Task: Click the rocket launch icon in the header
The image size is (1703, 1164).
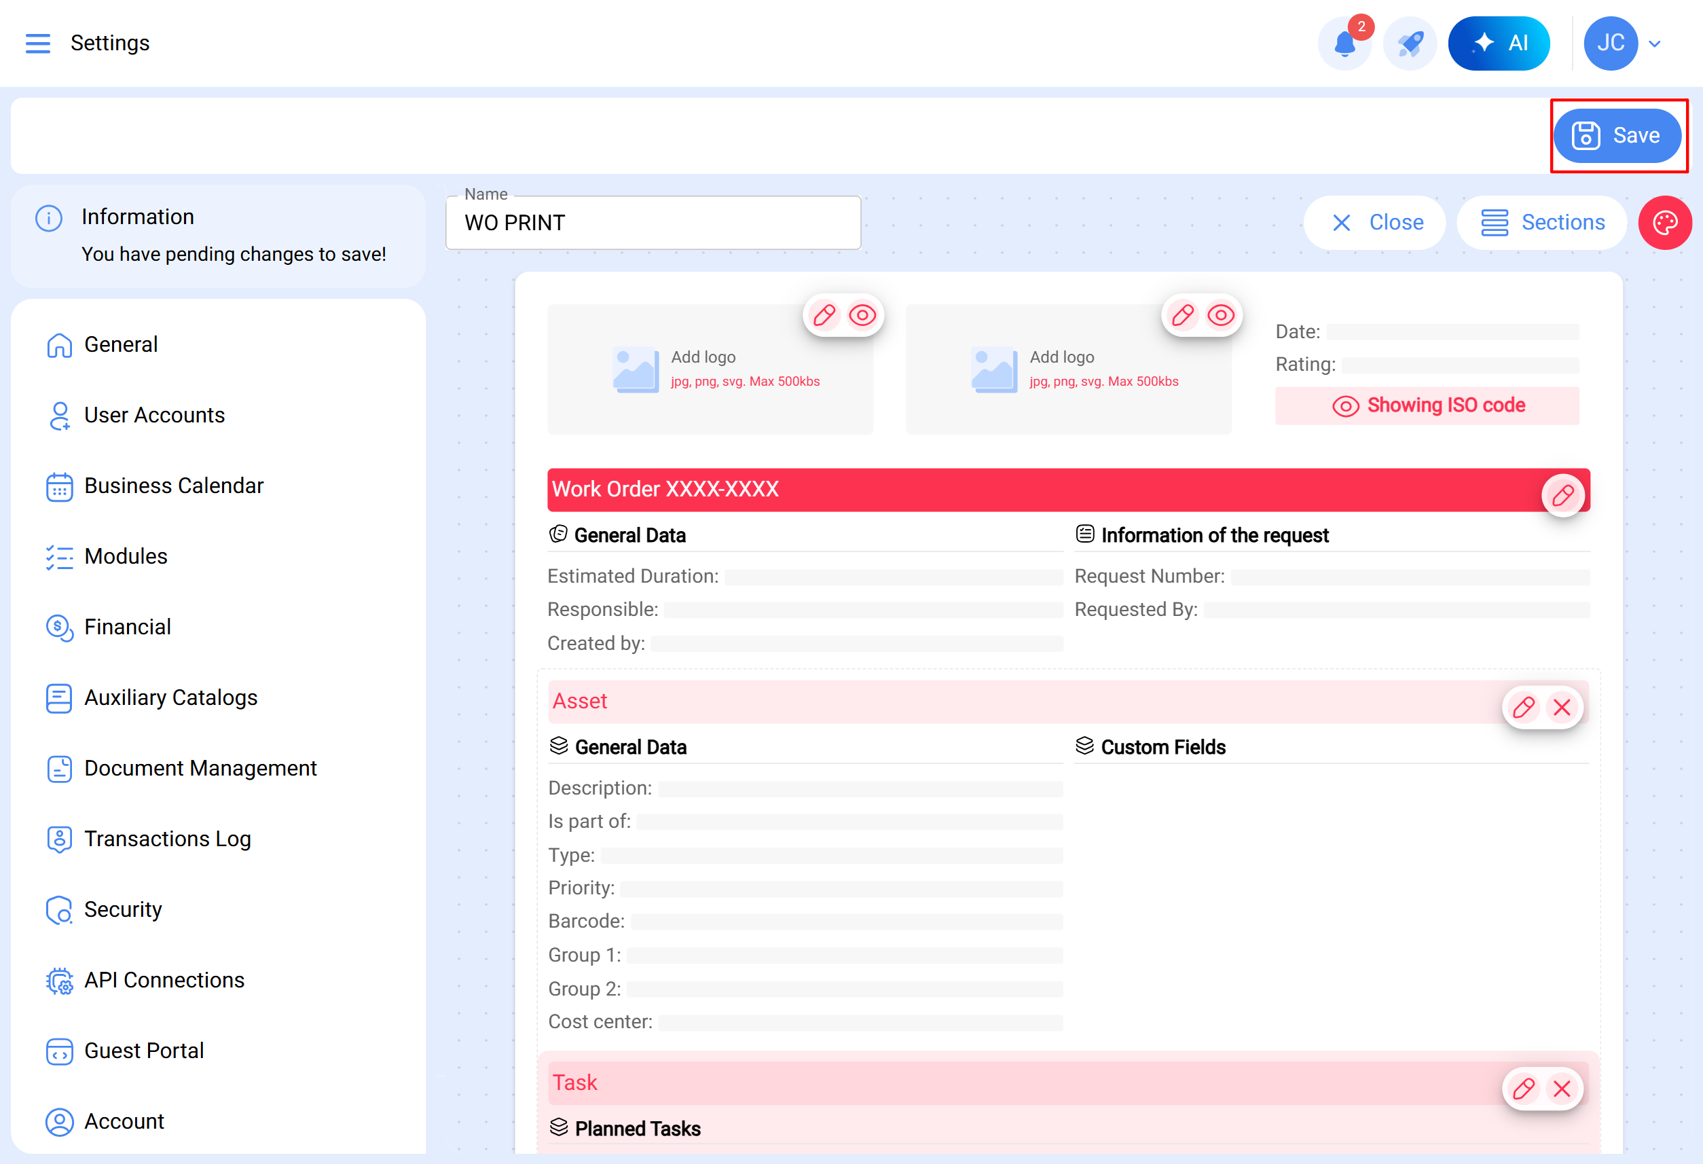Action: 1409,43
